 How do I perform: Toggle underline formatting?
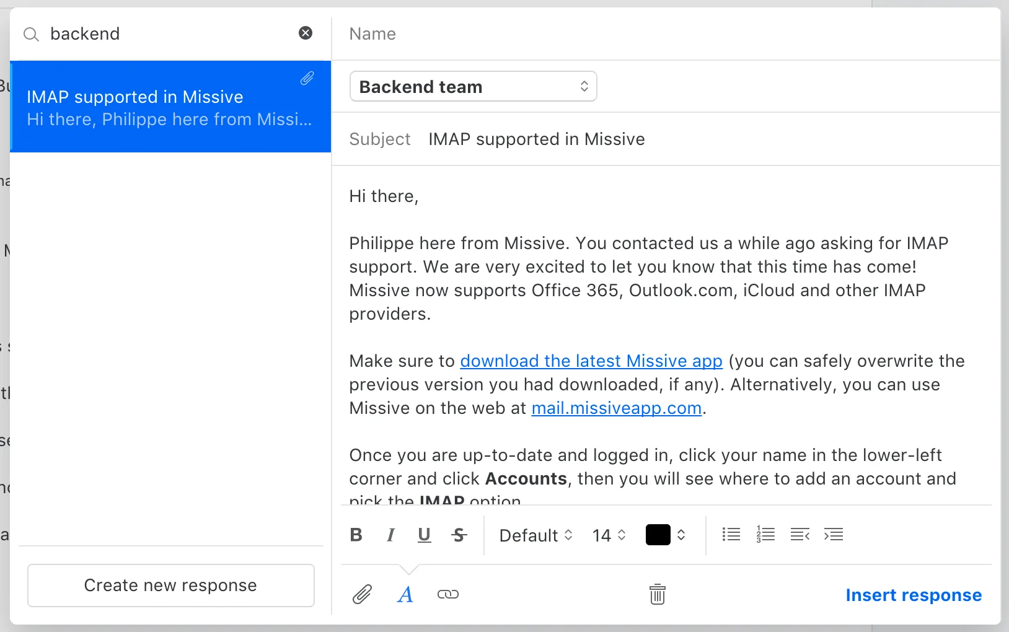click(425, 535)
